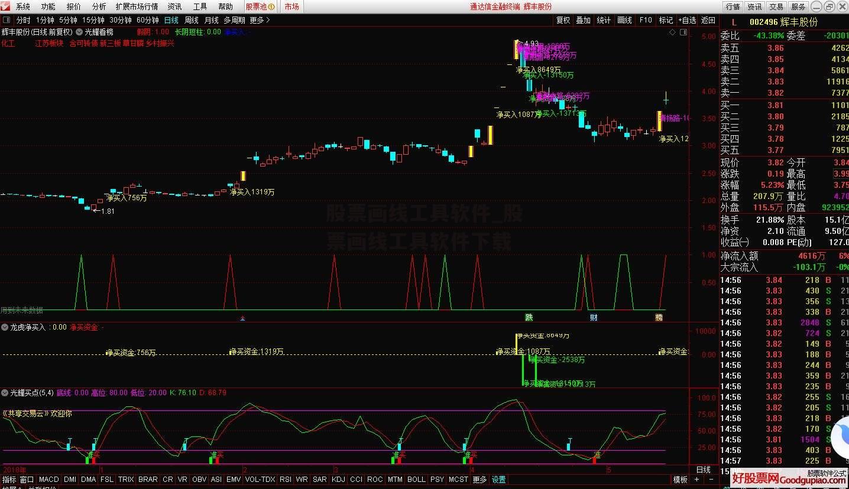This screenshot has height=489, width=849.
Task: Click the 财 marker on the time axis
Action: pyautogui.click(x=594, y=318)
